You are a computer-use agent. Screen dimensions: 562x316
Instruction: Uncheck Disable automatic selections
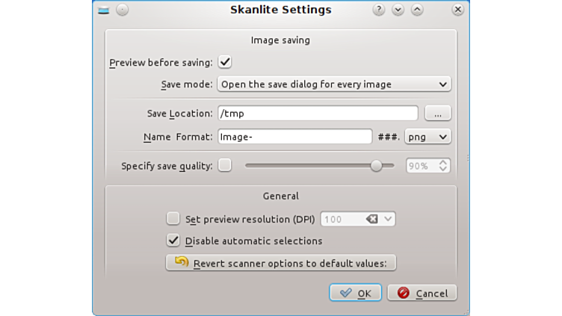173,241
